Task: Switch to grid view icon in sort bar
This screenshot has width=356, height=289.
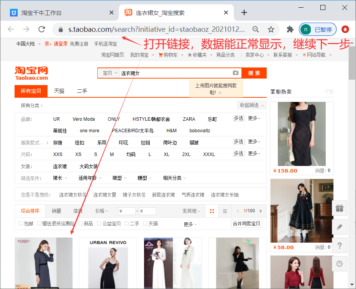Action: [212, 211]
